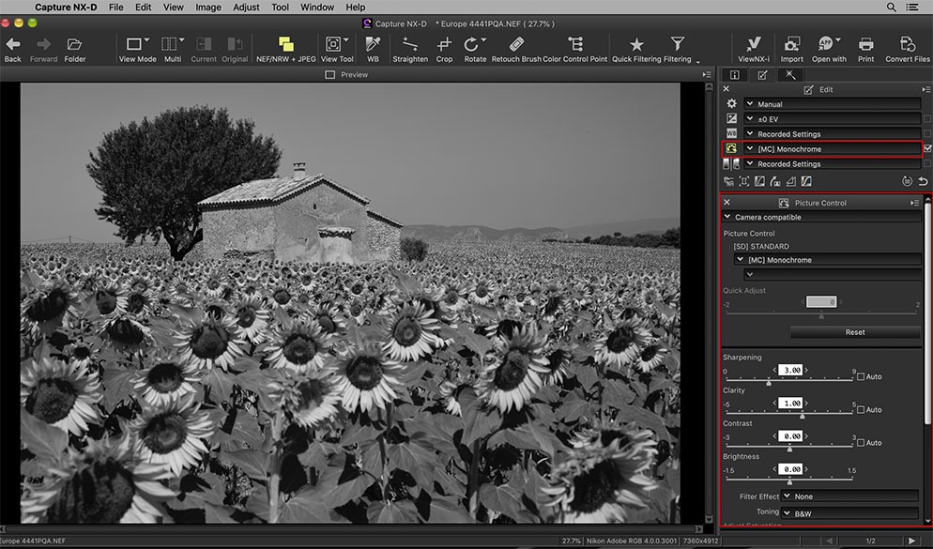Toggle NEF/NRW + JPEG display
The height and width of the screenshot is (549, 933).
click(x=285, y=49)
